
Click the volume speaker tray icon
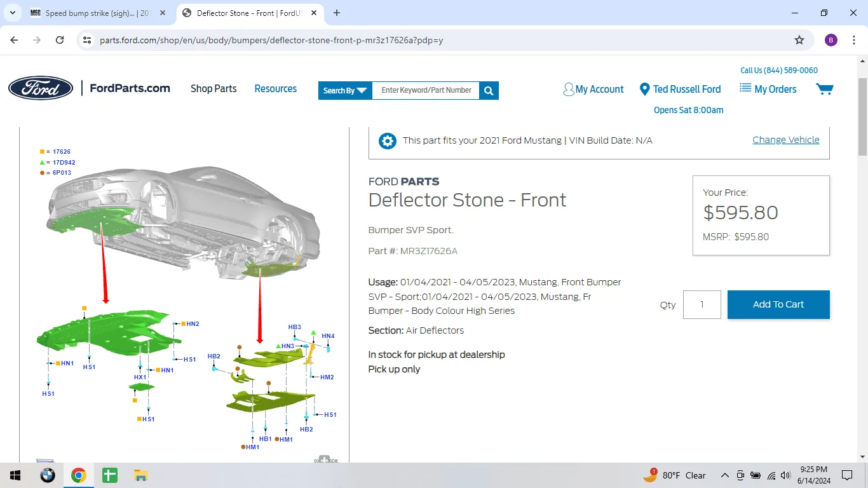[x=786, y=475]
